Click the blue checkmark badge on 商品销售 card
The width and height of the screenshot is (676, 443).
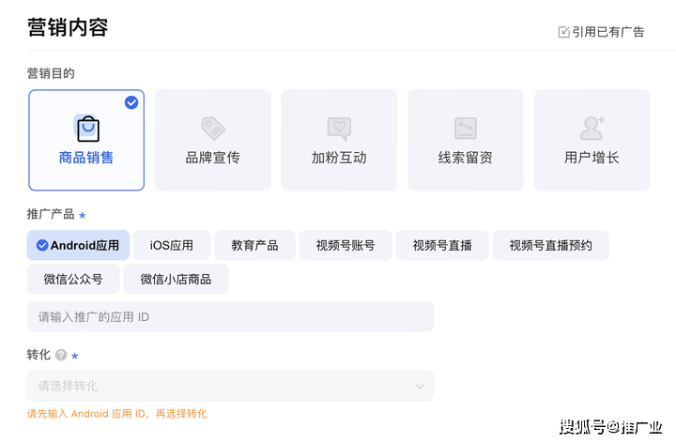click(131, 102)
